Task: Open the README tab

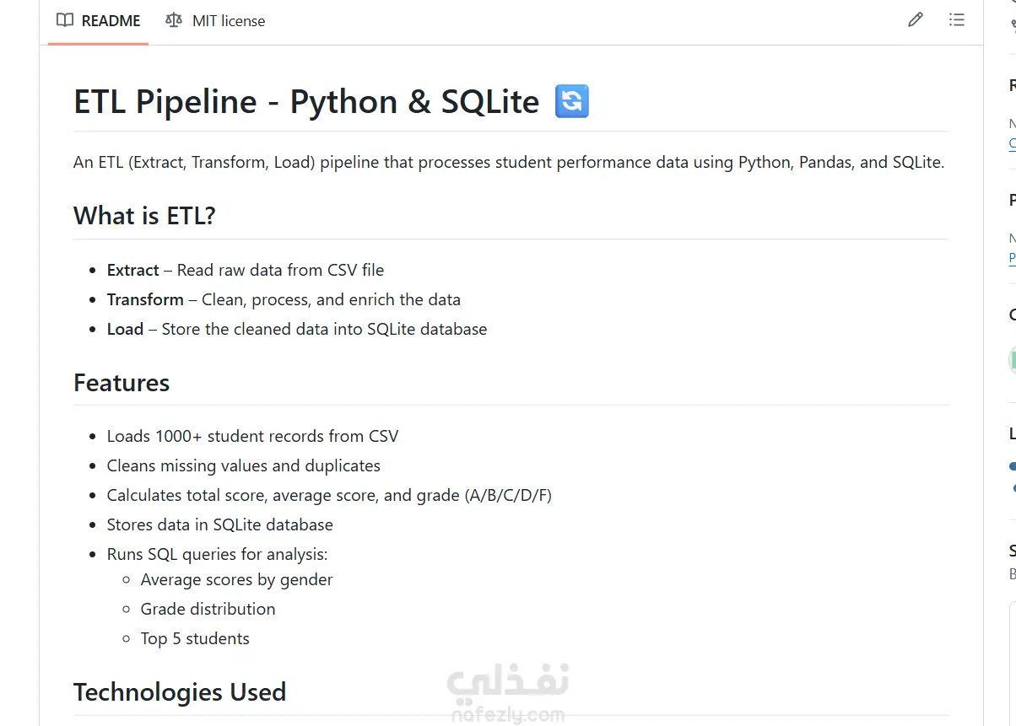Action: (x=98, y=21)
